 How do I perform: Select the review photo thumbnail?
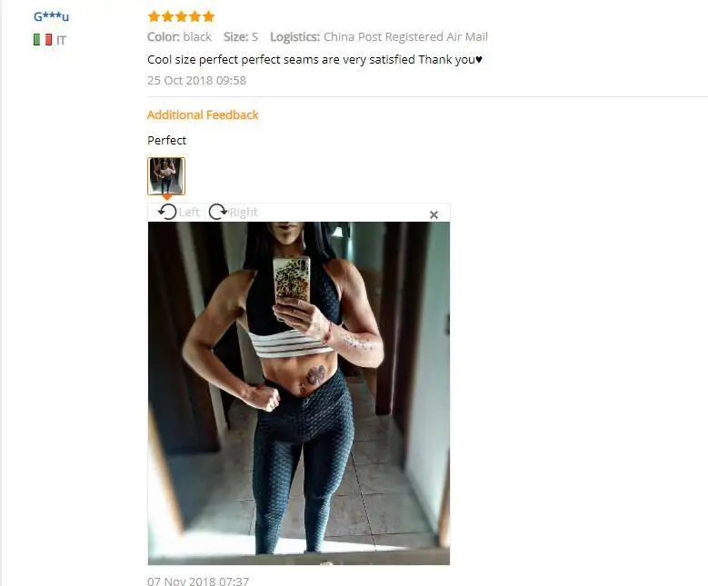click(166, 176)
